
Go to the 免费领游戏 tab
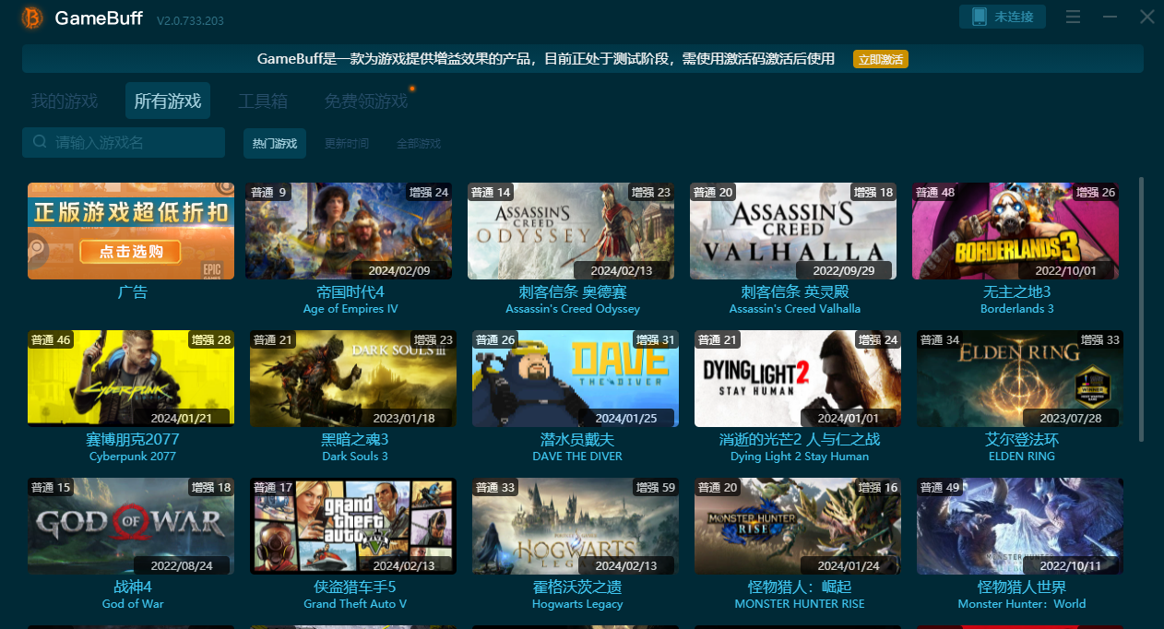(x=366, y=101)
